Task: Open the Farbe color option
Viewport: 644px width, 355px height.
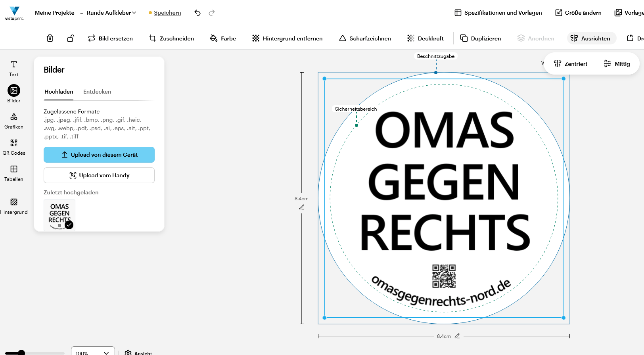Action: 223,38
